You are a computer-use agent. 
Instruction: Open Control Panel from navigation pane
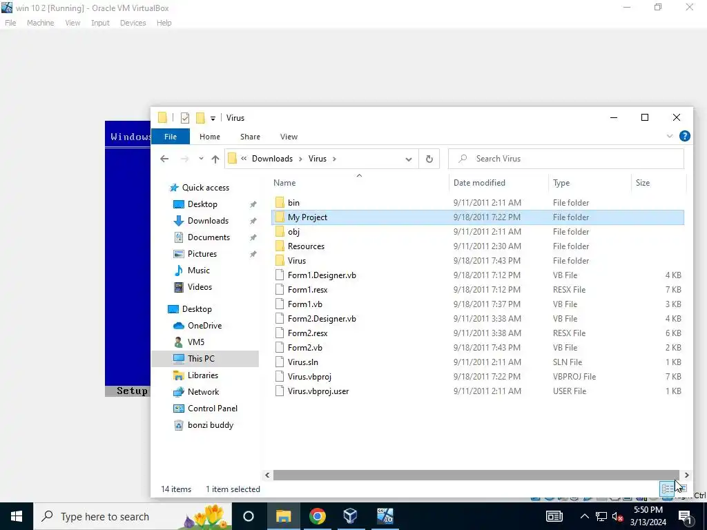[x=213, y=409]
